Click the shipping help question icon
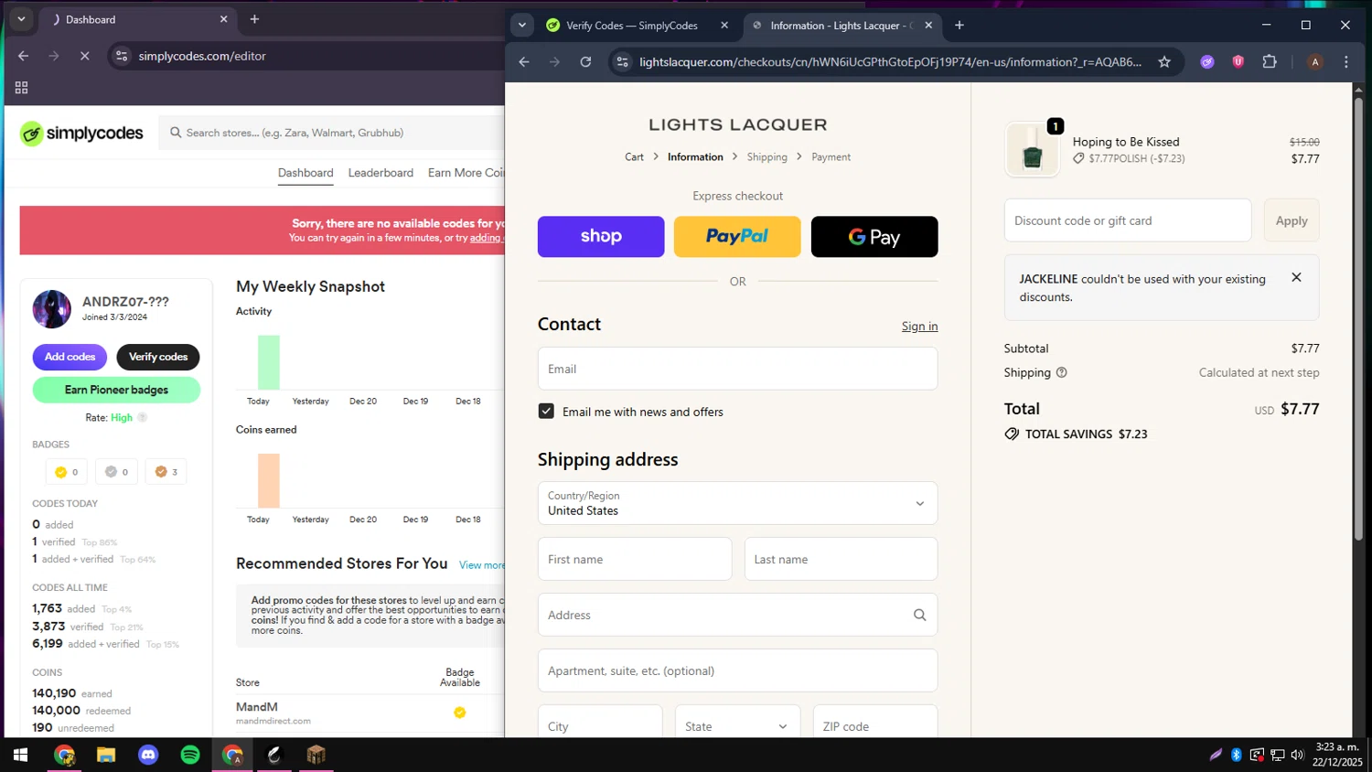 (1062, 372)
